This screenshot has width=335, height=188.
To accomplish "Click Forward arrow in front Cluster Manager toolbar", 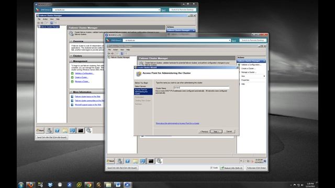I will pos(113,53).
